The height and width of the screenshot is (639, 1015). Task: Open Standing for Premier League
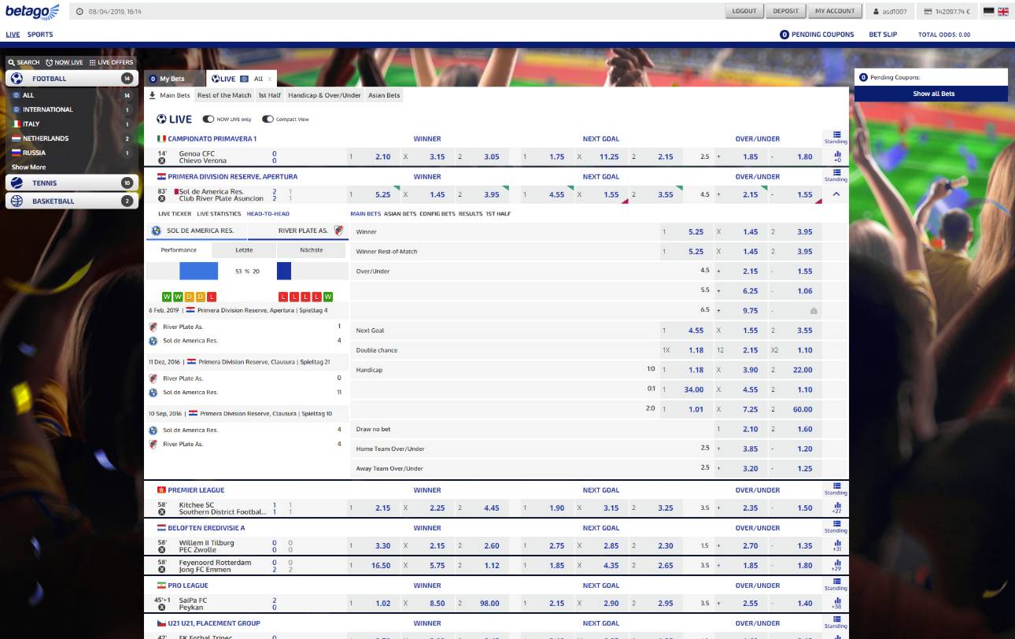pos(836,488)
